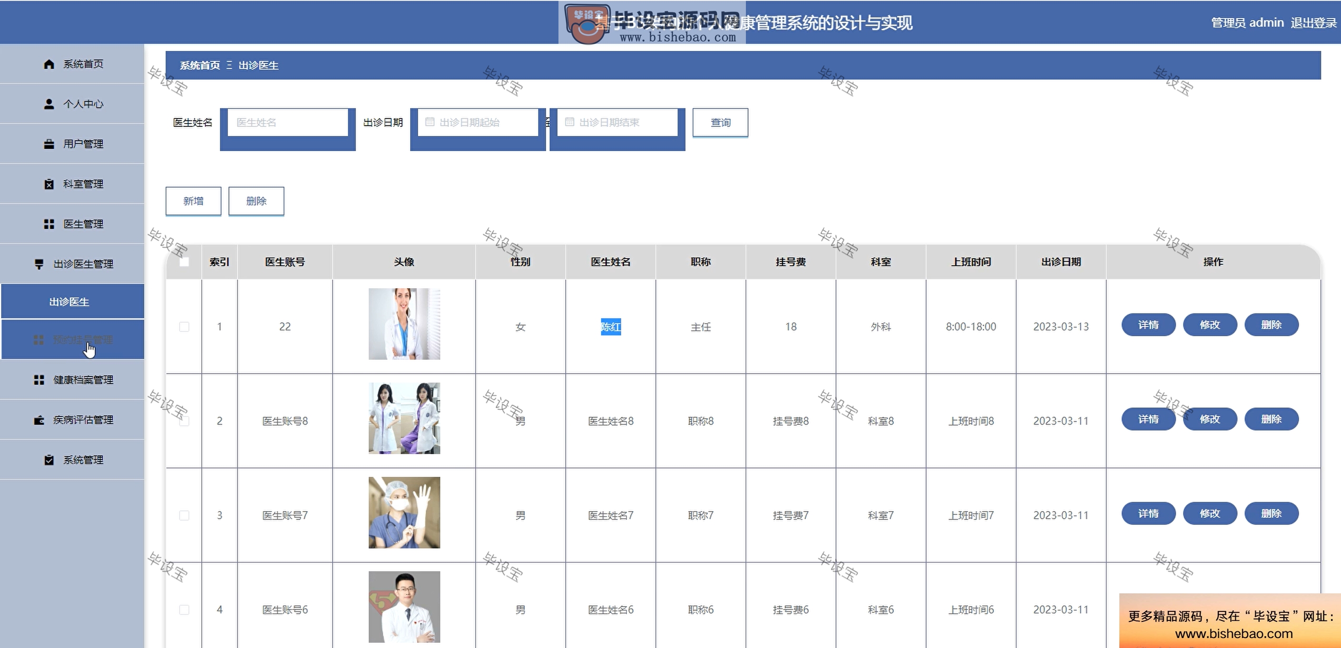Click the briefcase icon beside 用户管理
This screenshot has width=1341, height=648.
pos(49,144)
